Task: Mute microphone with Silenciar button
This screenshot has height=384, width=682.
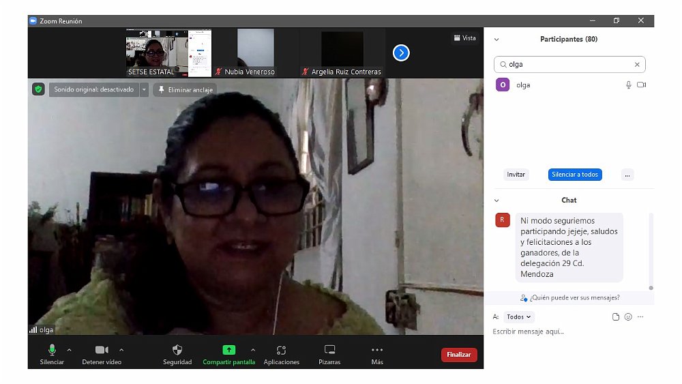Action: point(52,350)
